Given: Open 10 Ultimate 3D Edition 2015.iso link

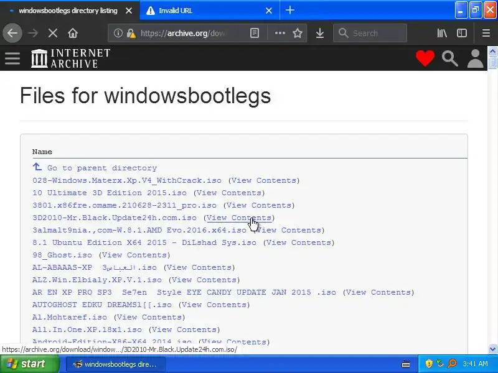Looking at the screenshot, I should click(110, 193).
